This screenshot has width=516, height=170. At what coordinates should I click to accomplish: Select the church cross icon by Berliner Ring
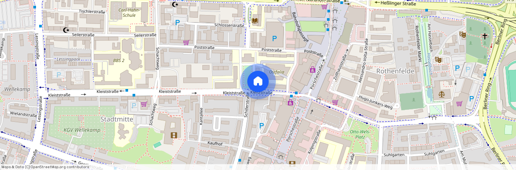484,36
